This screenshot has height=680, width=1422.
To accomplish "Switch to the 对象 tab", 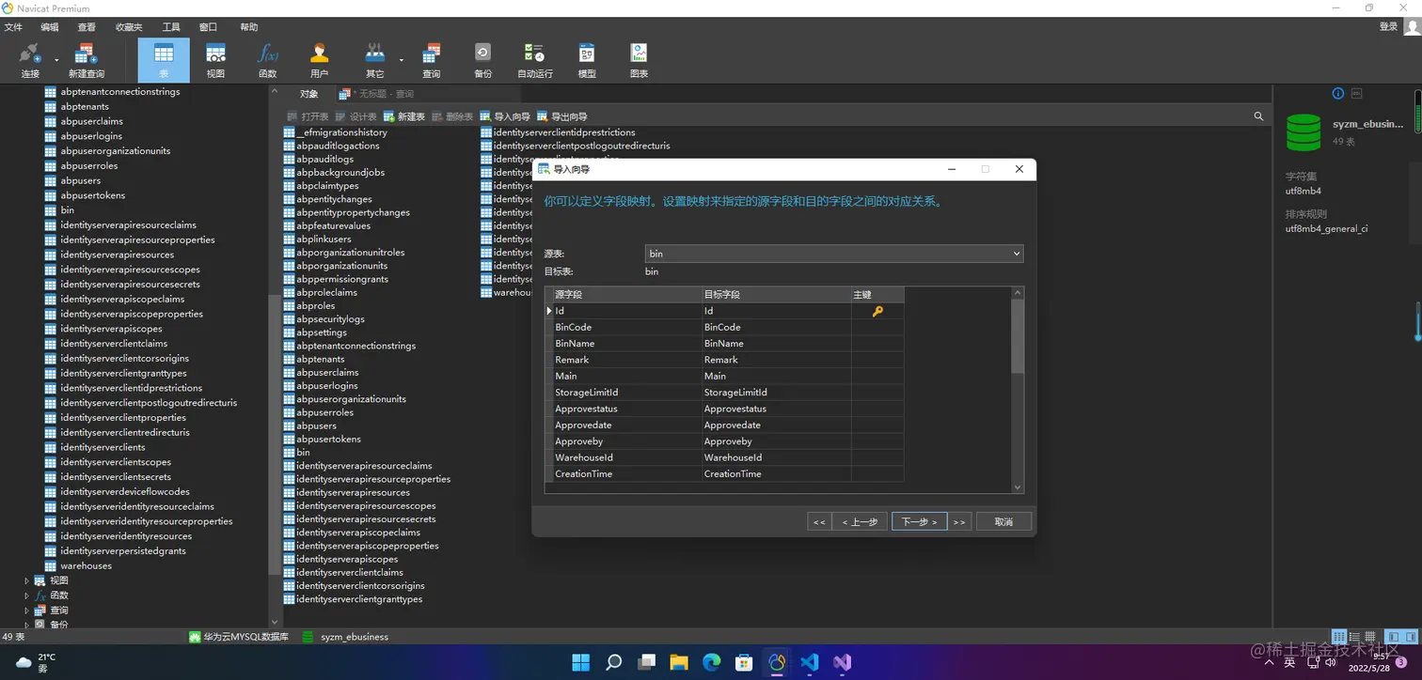I will [x=308, y=94].
